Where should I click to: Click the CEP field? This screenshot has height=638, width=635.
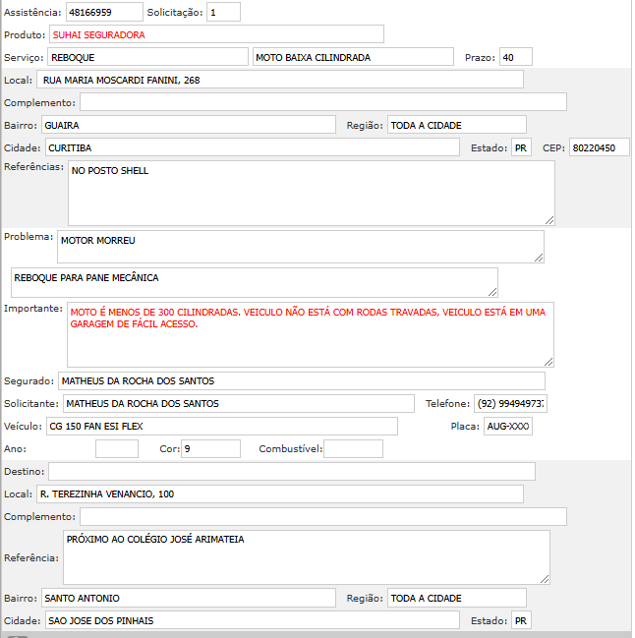tap(599, 147)
